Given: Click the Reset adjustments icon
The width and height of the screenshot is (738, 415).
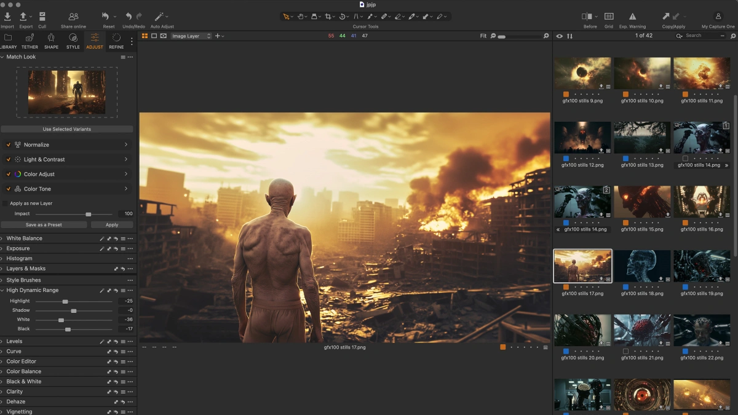Looking at the screenshot, I should coord(105,17).
